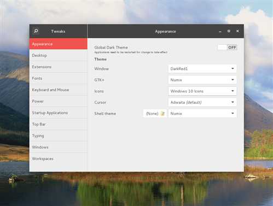
Task: Select the Power section
Action: (59, 101)
